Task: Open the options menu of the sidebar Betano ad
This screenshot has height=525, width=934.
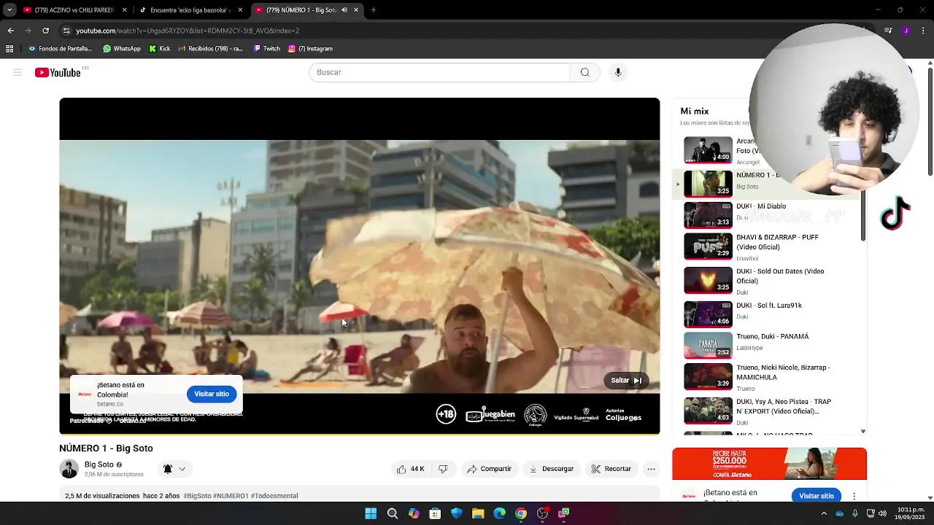Action: [x=854, y=496]
